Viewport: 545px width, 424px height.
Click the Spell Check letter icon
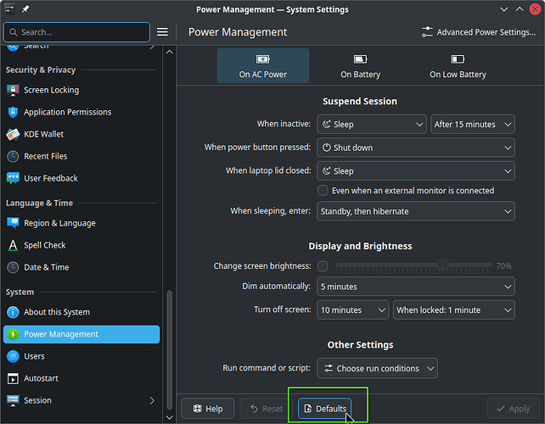coord(13,246)
